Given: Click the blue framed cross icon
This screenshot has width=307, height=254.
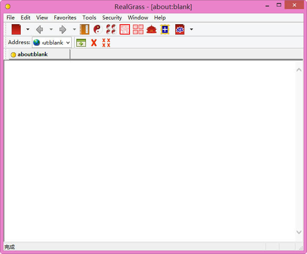Looking at the screenshot, I should pos(165,29).
